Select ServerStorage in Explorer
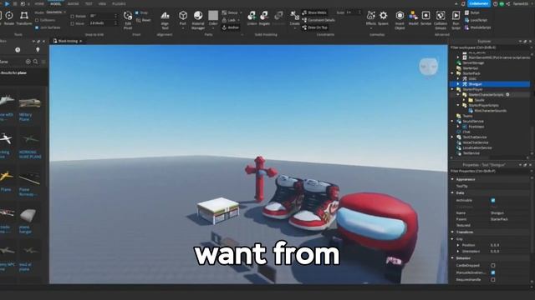Screen dimensions: 535x300 coord(473,63)
